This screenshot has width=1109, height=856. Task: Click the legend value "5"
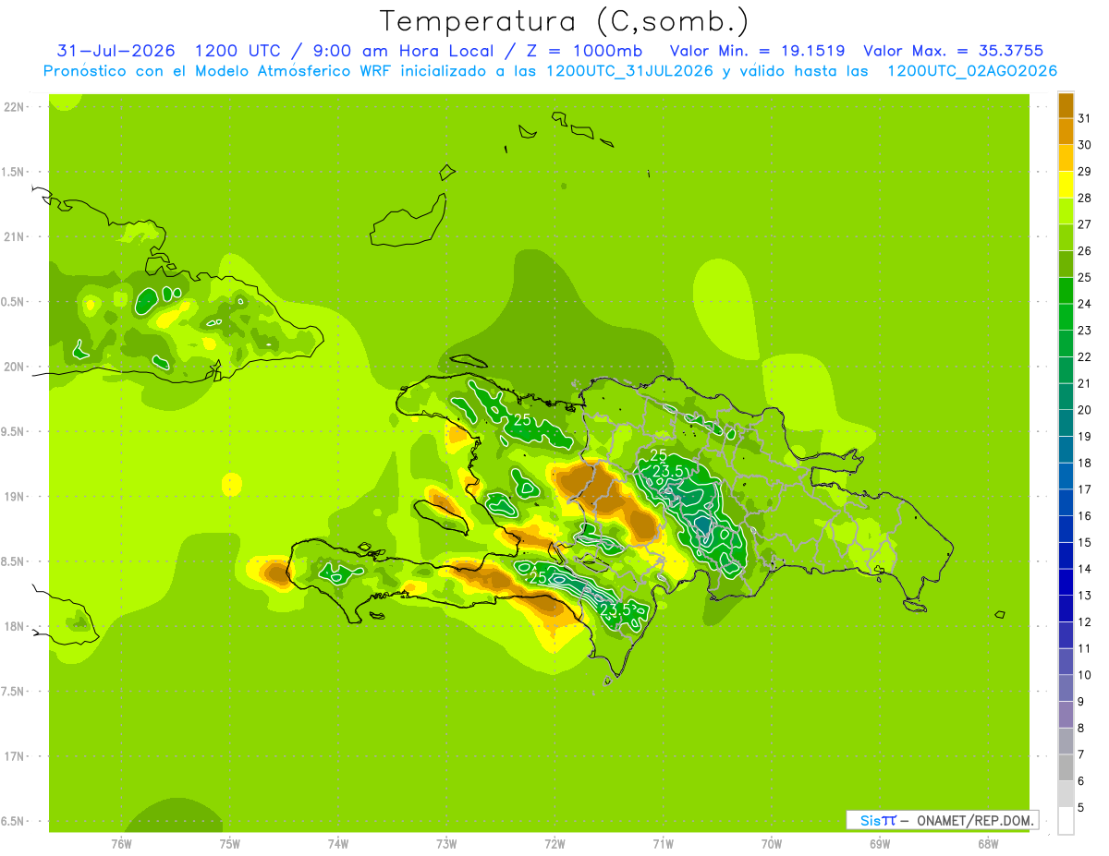1081,808
